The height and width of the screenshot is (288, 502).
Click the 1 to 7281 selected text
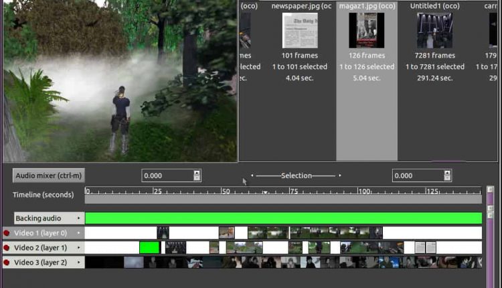(435, 66)
